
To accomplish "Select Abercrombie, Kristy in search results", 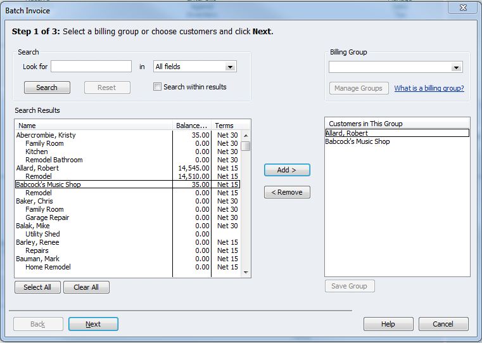I will click(46, 135).
